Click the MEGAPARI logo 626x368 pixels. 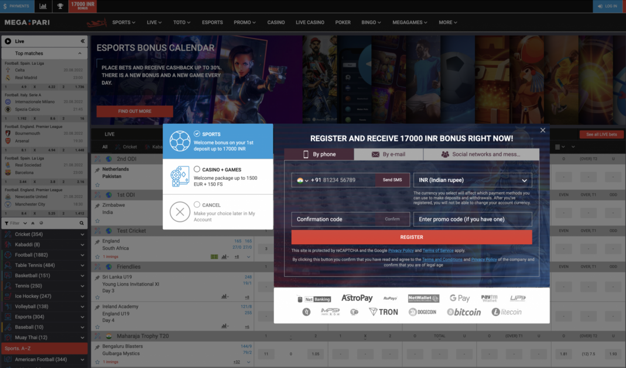pyautogui.click(x=27, y=22)
